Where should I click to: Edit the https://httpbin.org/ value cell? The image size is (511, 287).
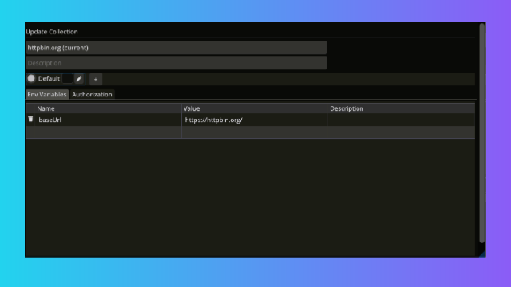[255, 120]
